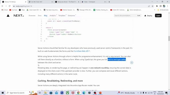This screenshot has width=170, height=95.
Task: Bookmark this page with star
Action: pyautogui.click(x=152, y=6)
